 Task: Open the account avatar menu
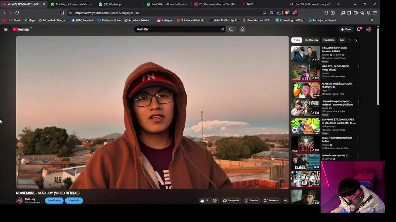click(x=369, y=29)
